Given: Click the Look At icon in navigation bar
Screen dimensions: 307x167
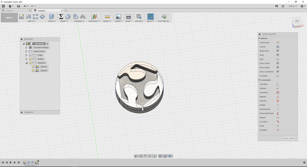Looking at the screenshot, I should click(141, 156).
